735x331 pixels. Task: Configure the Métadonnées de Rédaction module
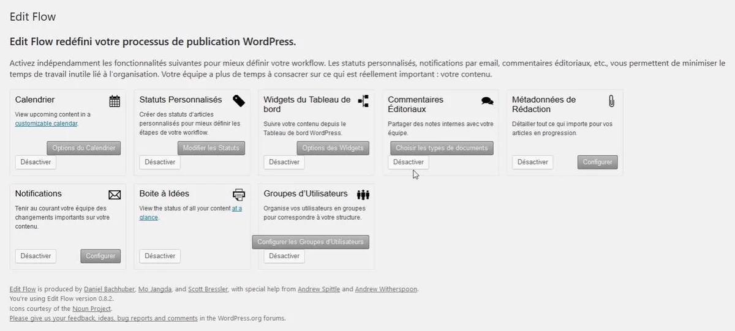[x=597, y=162]
